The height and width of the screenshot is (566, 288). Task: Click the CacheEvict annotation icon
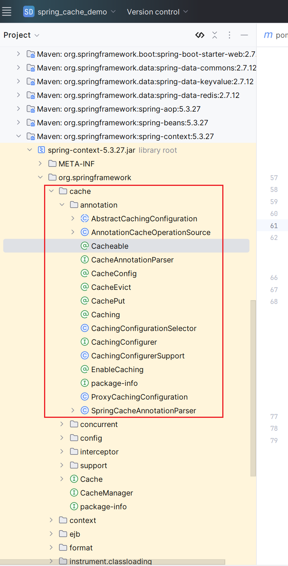tap(85, 287)
